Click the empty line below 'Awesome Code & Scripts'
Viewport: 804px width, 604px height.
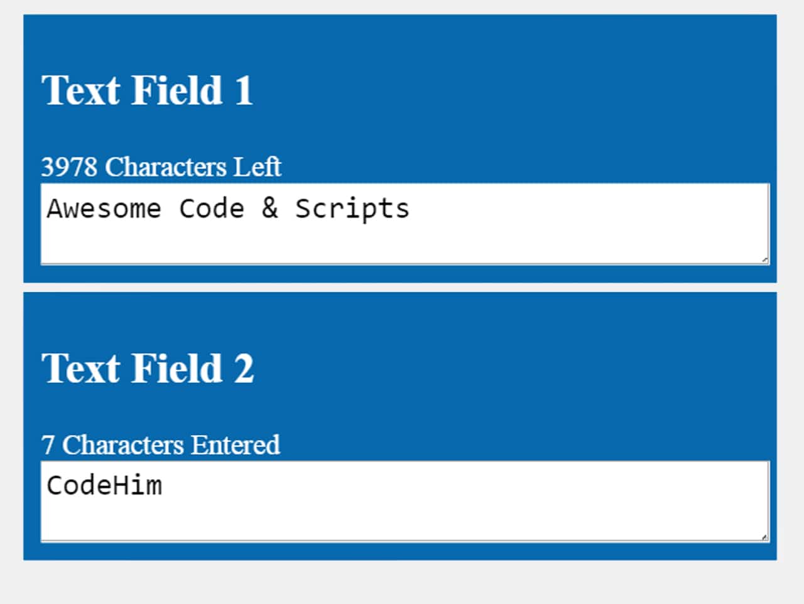point(251,242)
